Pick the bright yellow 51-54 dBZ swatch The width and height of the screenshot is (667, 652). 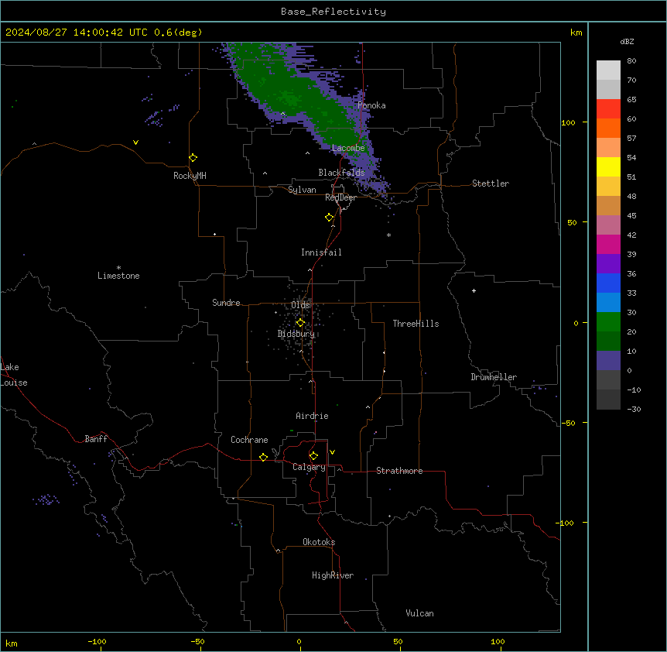tap(608, 166)
